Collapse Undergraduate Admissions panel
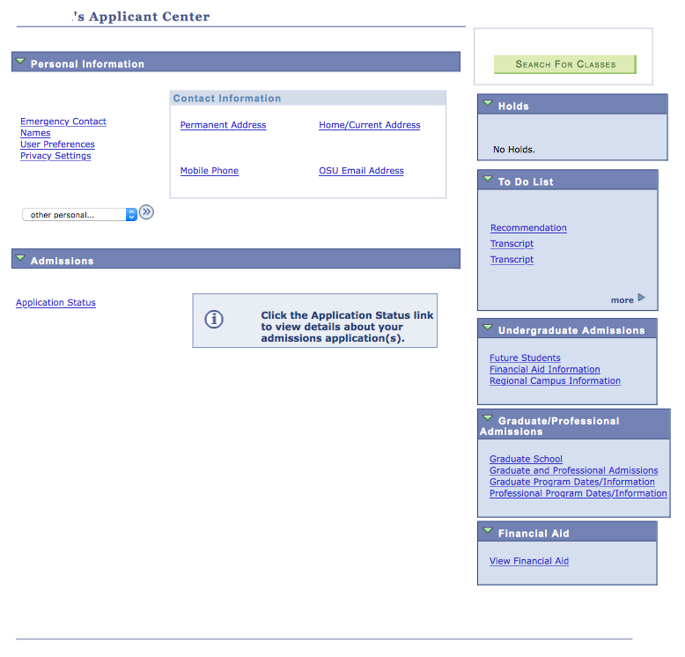This screenshot has height=657, width=685. [487, 328]
